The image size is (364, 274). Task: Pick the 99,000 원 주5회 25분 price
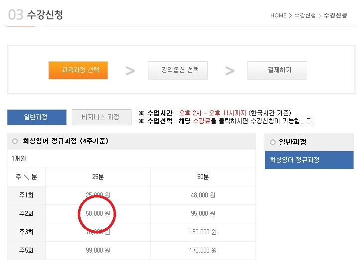pyautogui.click(x=98, y=251)
